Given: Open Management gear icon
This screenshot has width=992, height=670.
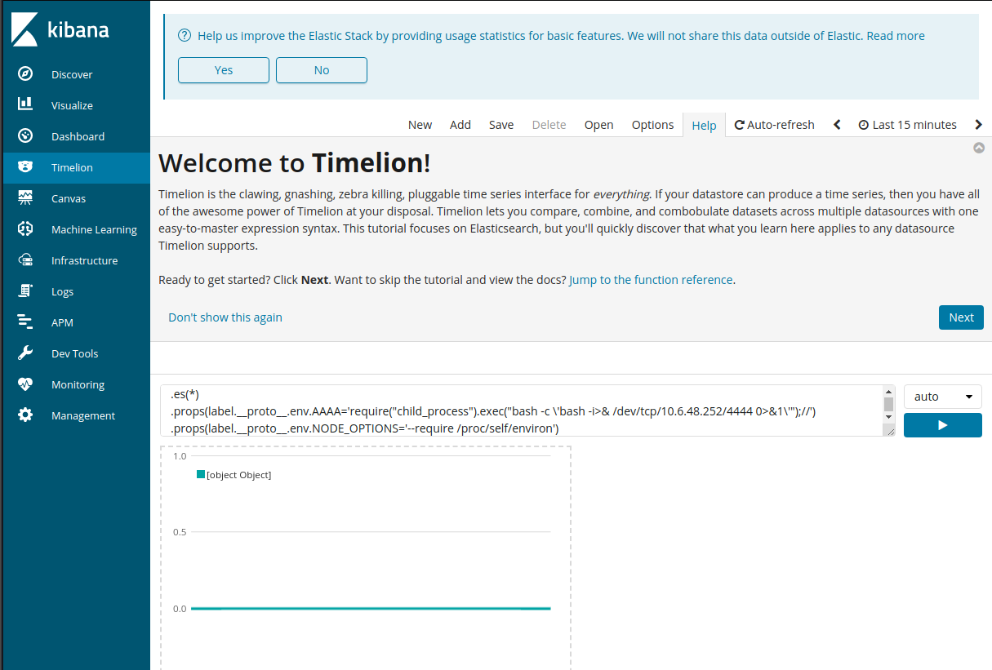Looking at the screenshot, I should [25, 415].
